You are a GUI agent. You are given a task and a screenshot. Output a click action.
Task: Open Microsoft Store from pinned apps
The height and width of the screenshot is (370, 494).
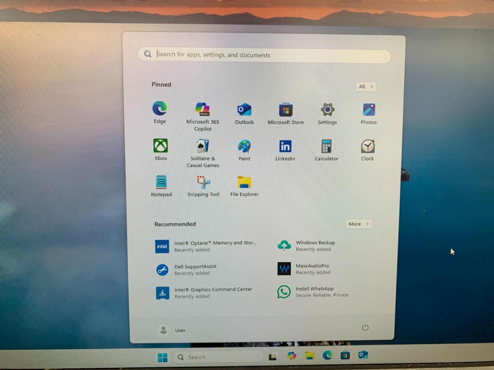coord(286,113)
